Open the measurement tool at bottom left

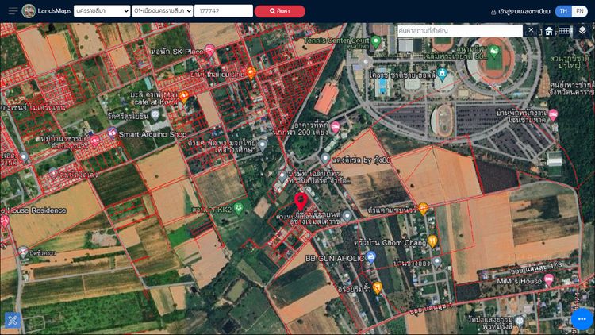tap(12, 321)
